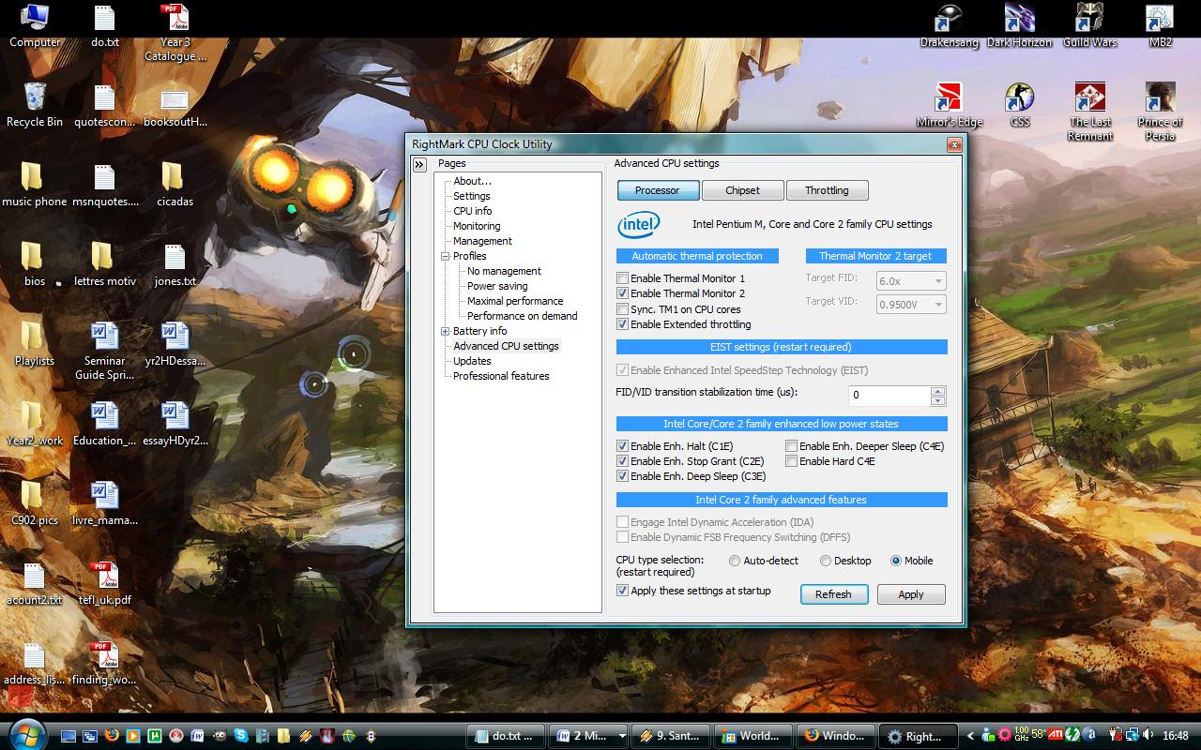Click the Refresh button

point(833,594)
